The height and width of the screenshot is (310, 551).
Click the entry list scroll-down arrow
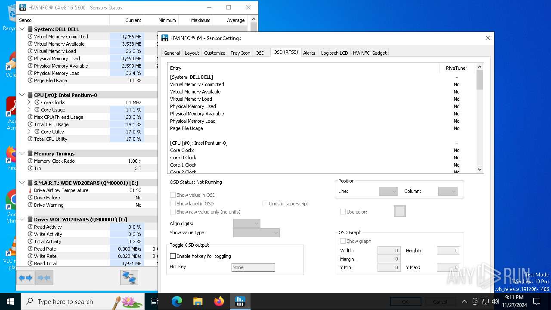pos(480,170)
